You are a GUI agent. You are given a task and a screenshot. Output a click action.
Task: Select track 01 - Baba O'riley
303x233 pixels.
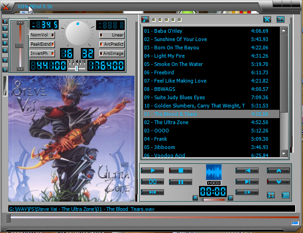click(x=211, y=31)
